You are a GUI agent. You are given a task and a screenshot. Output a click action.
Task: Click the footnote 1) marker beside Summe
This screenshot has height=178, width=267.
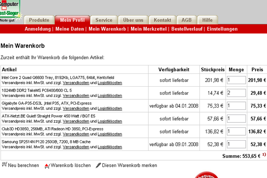[264, 155]
